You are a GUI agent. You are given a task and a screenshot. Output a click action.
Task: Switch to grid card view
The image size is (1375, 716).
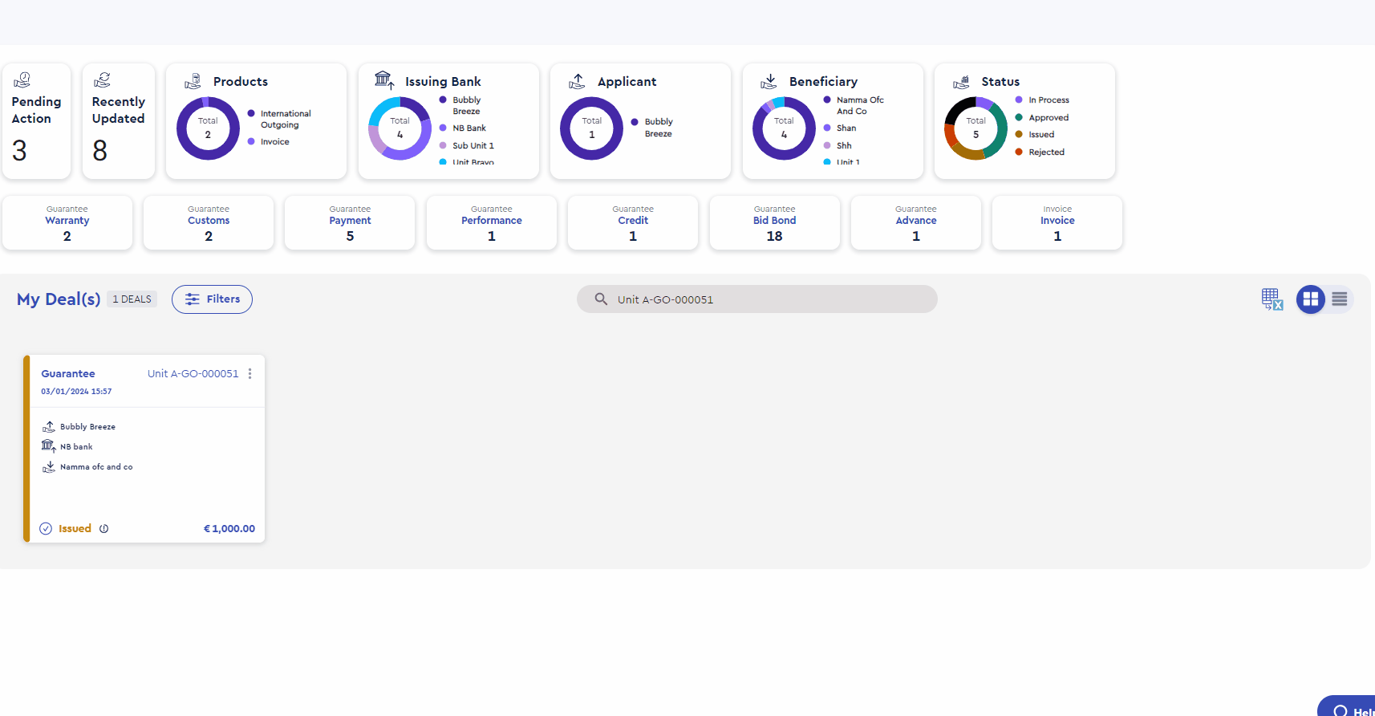[x=1311, y=299]
